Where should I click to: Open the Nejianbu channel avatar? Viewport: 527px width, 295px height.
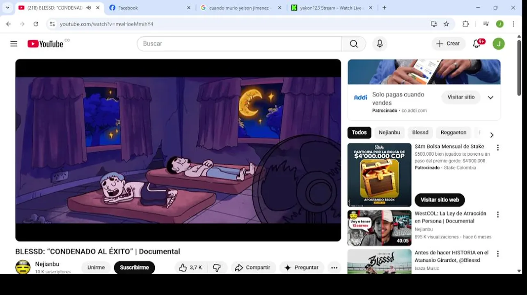[x=23, y=267]
